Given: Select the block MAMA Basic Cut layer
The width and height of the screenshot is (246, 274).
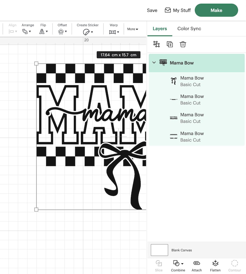Looking at the screenshot, I should [x=196, y=118].
